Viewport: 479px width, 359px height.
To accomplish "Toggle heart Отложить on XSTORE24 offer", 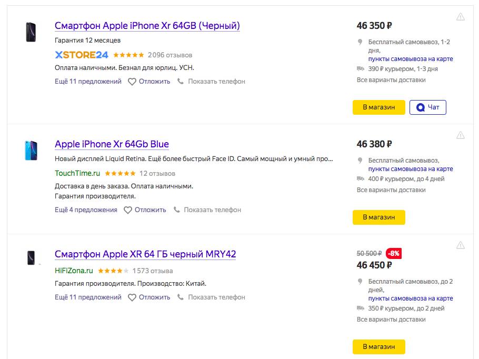I will (x=149, y=82).
